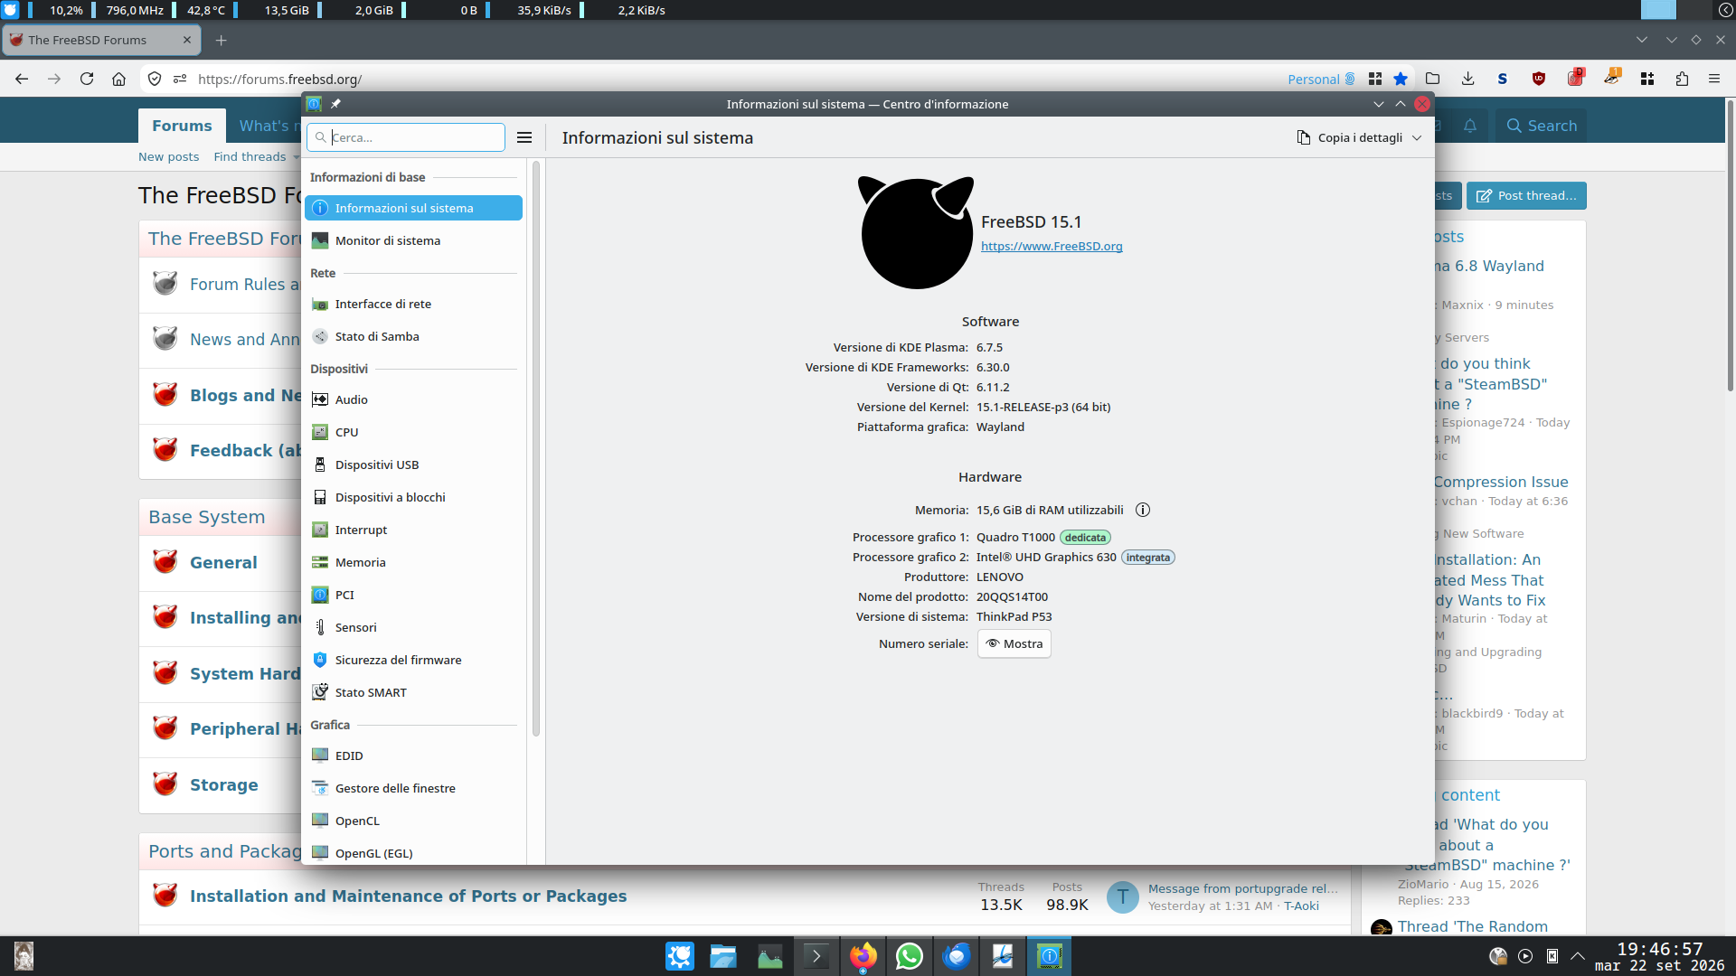Open the site permissions icon in address bar
This screenshot has height=976, width=1736.
pos(180,79)
